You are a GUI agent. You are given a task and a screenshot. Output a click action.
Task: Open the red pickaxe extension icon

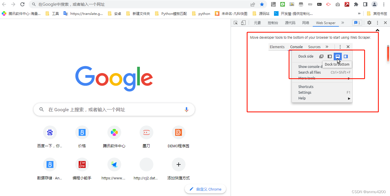point(347,4)
